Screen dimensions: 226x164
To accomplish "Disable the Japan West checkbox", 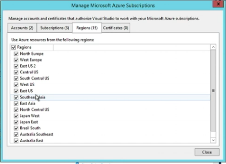I will tap(16, 116).
